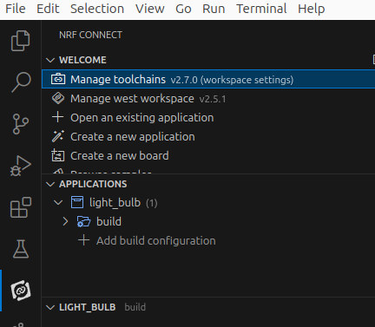Viewport: 375px width, 327px height.
Task: Open the Terminal menu
Action: pyautogui.click(x=261, y=9)
